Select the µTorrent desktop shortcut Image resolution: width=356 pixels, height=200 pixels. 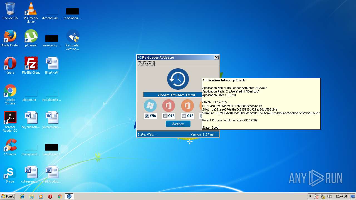click(31, 38)
